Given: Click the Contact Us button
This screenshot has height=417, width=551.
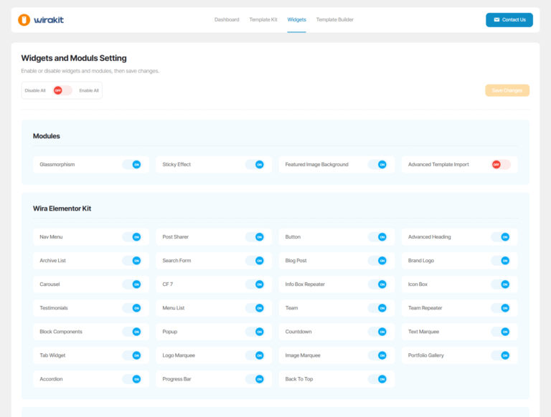Looking at the screenshot, I should click(x=509, y=20).
